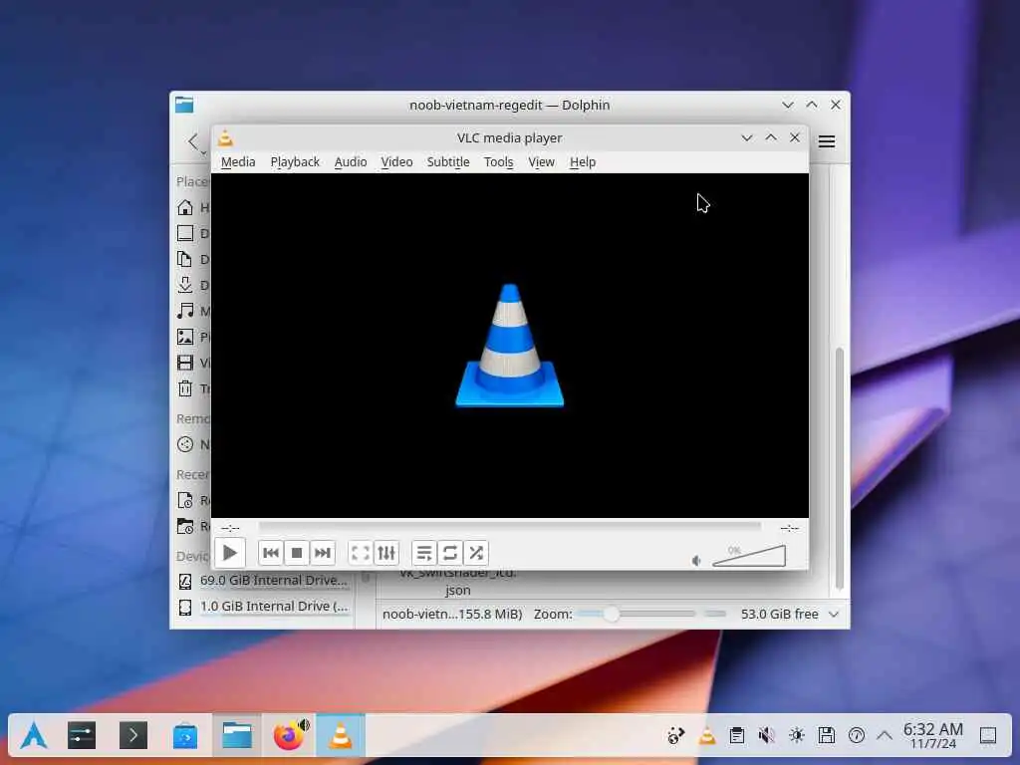Click Show Desktop button in panel
Image resolution: width=1020 pixels, height=765 pixels.
[988, 736]
